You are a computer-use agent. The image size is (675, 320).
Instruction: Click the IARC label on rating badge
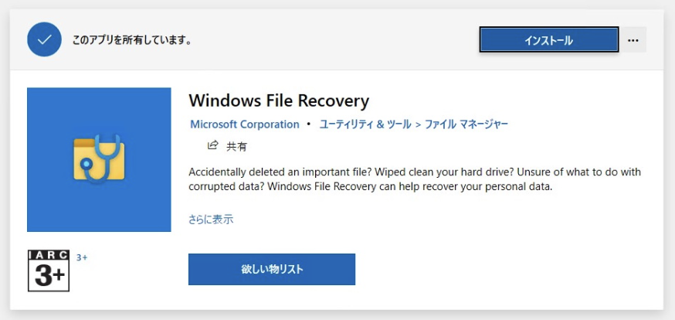pos(49,256)
